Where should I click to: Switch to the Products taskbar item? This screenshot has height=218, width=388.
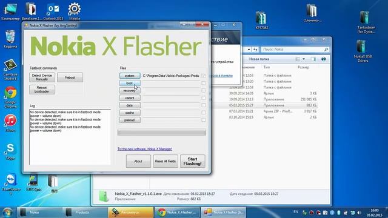pos(85,213)
